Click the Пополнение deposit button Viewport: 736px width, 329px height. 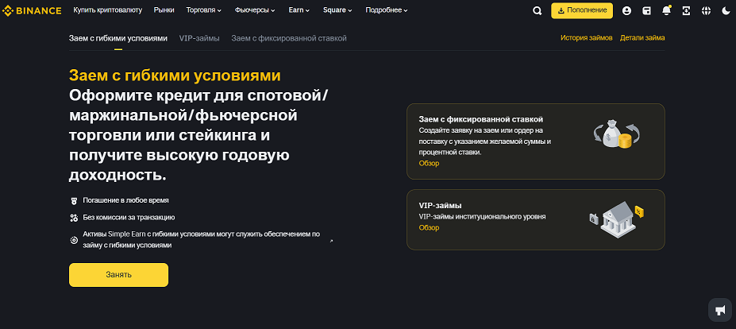581,10
